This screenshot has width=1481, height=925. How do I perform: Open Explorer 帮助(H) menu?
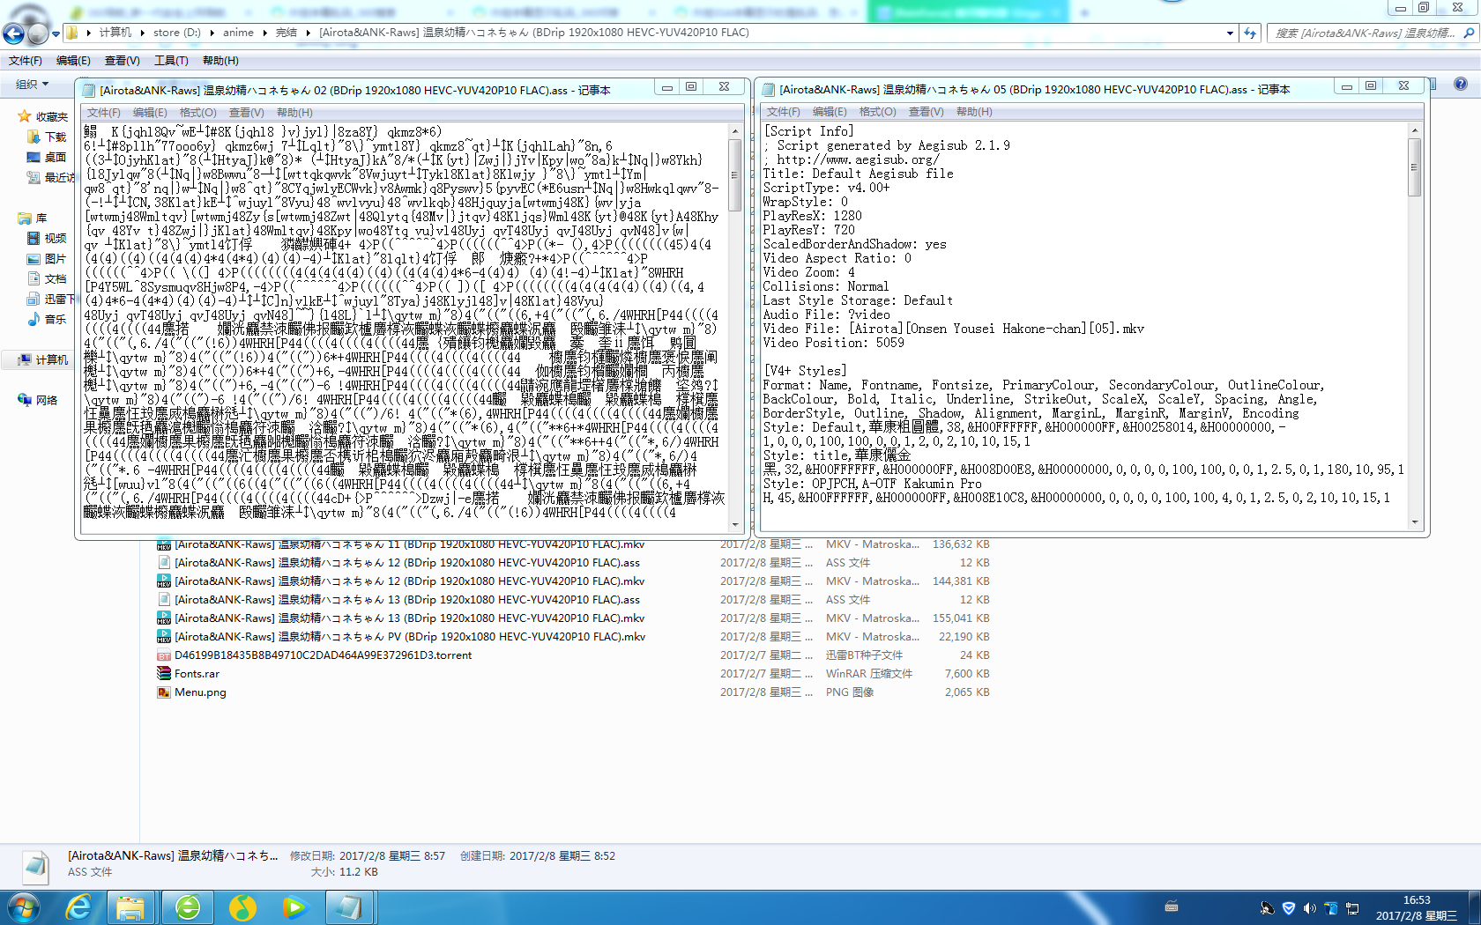click(220, 61)
